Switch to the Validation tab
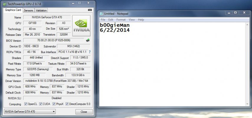 click(x=41, y=10)
